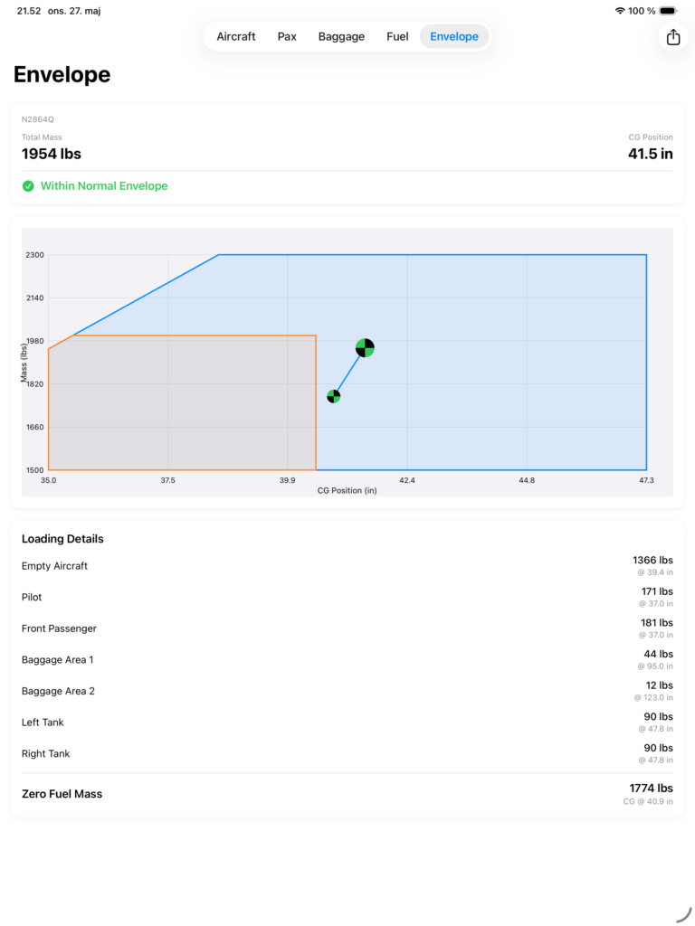Select the Baggage Area 1 entry
Screen dimensions: 695x926
click(x=347, y=659)
